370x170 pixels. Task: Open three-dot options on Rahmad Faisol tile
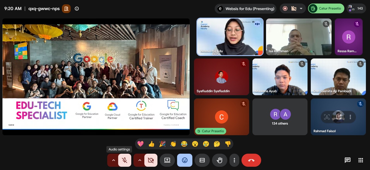click(350, 117)
